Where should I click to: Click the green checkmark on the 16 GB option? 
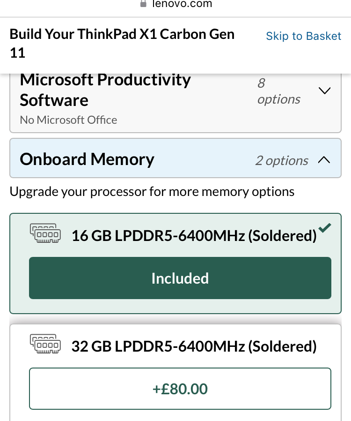[324, 228]
